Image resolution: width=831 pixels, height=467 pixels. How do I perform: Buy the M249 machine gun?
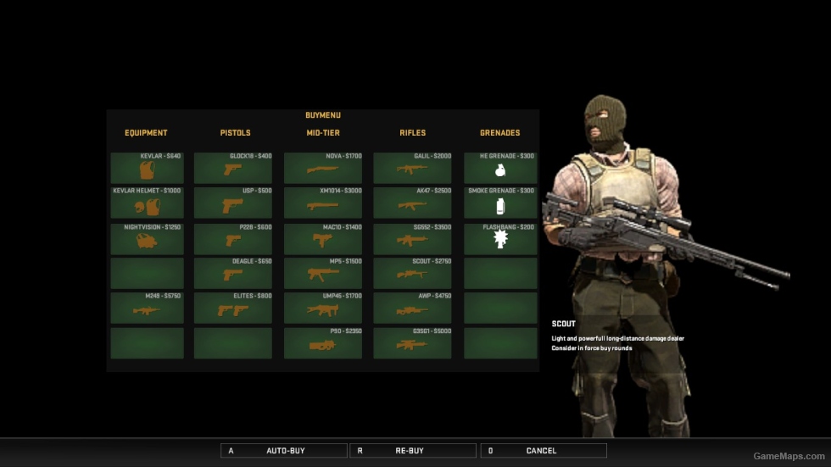point(148,308)
